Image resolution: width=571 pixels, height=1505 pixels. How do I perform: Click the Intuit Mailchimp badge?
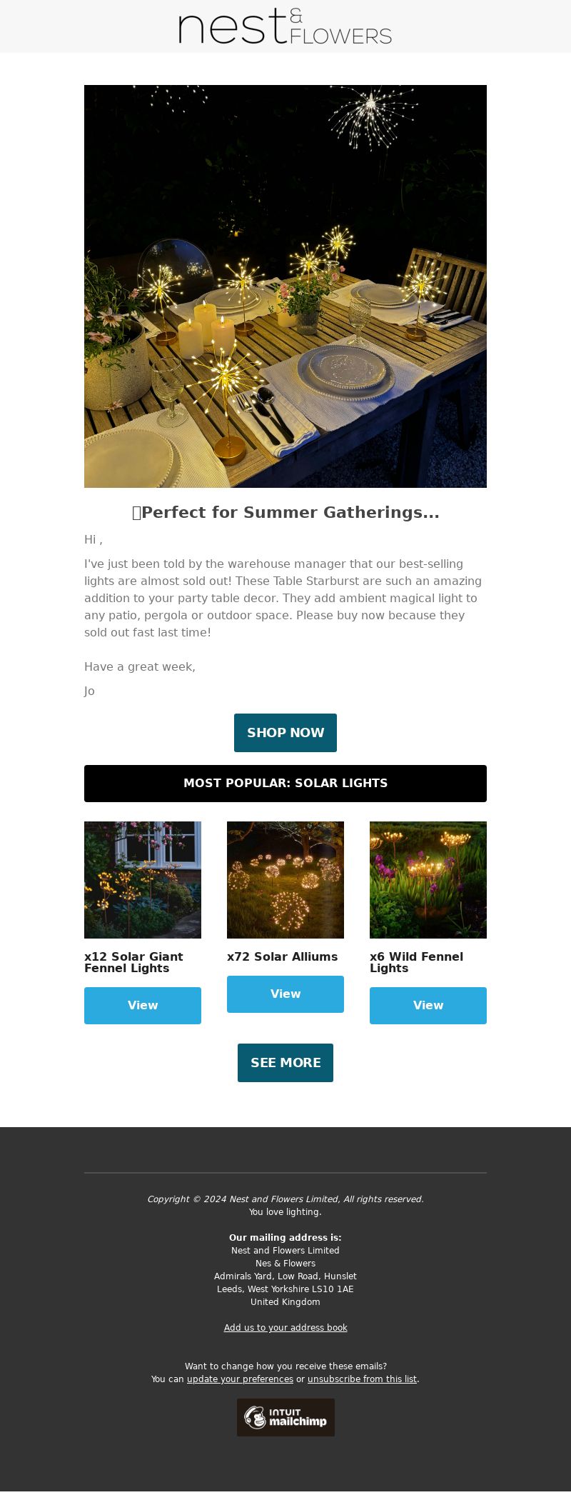coord(285,1417)
